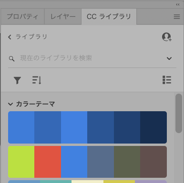Click the library vertical scrollbar thumb

(x=179, y=113)
